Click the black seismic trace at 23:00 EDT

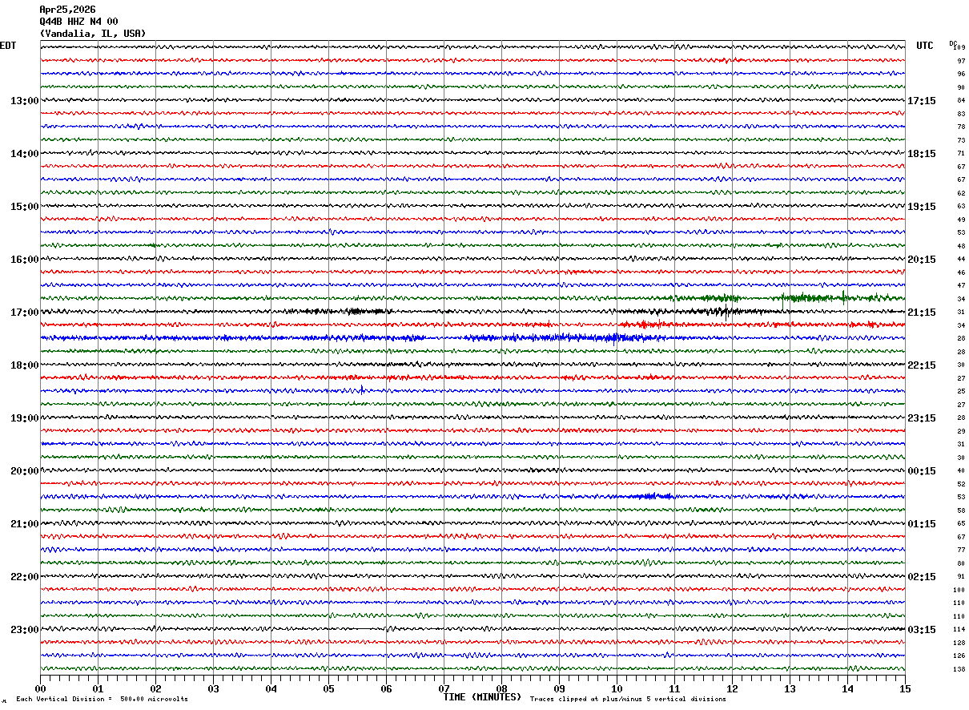pos(472,629)
